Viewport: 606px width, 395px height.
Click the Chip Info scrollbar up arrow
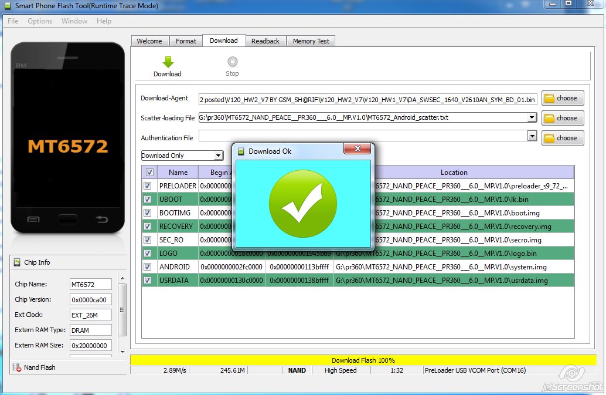(x=122, y=278)
